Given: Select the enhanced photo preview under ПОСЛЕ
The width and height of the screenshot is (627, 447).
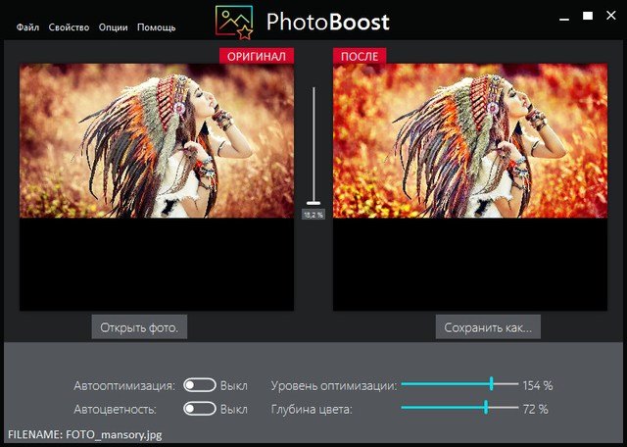Looking at the screenshot, I should (x=470, y=141).
